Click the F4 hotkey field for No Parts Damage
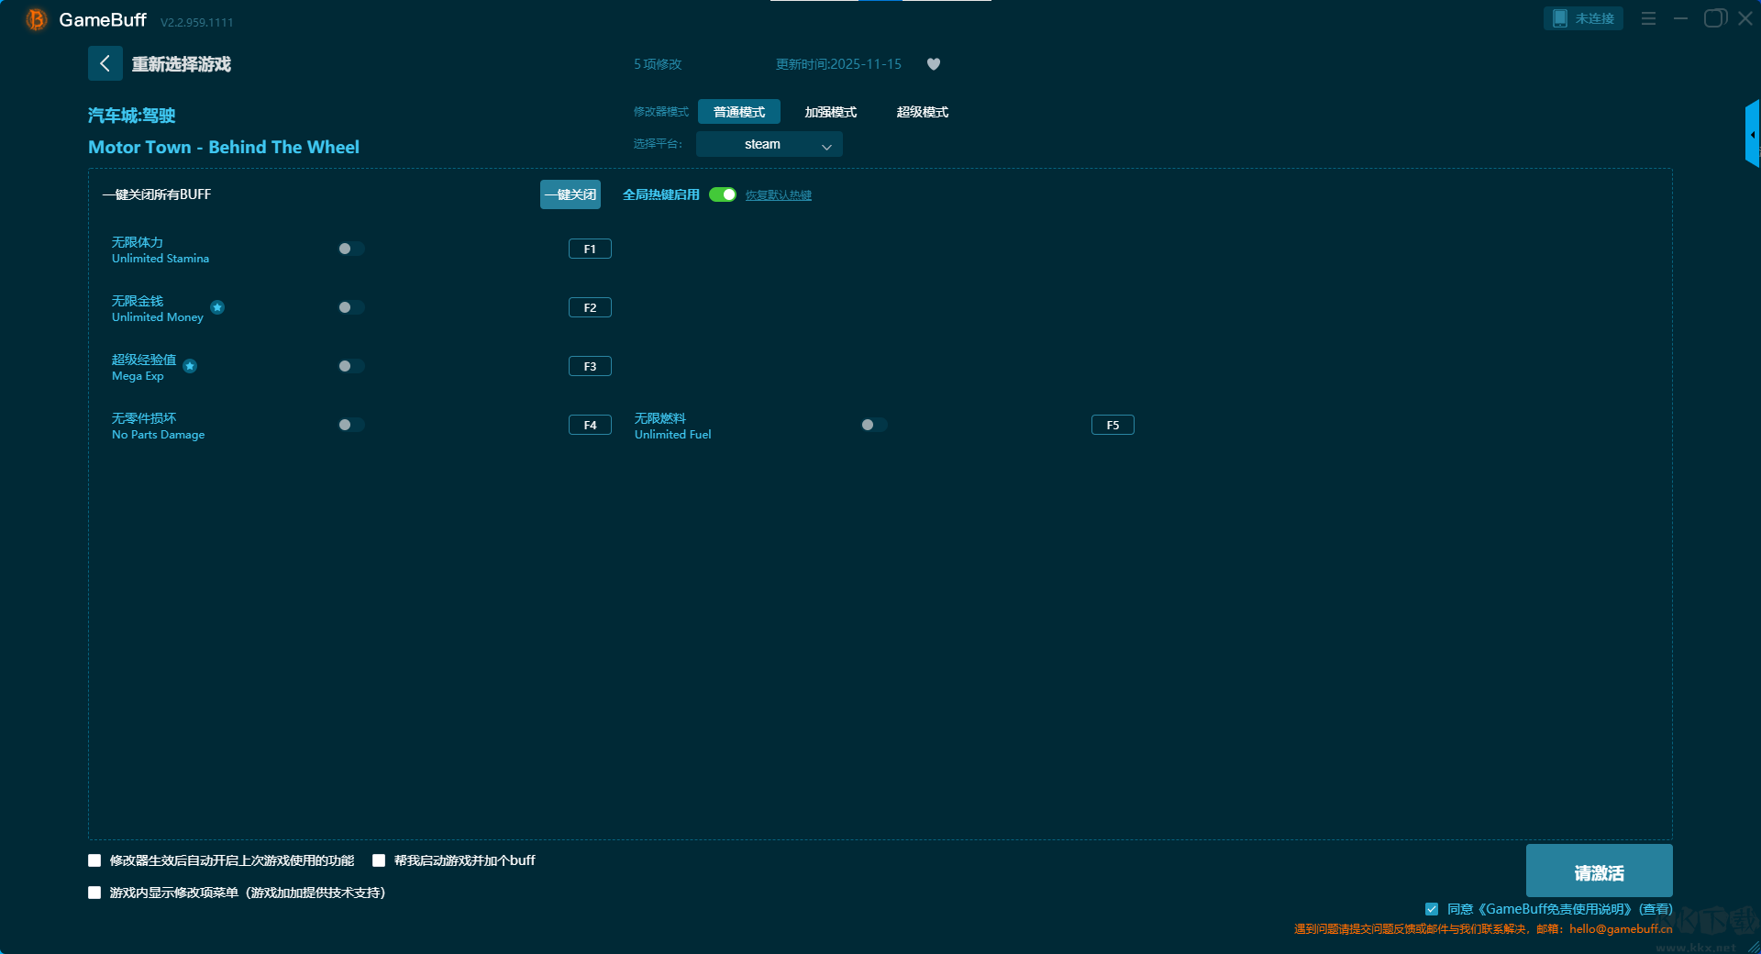This screenshot has width=1761, height=954. click(590, 425)
